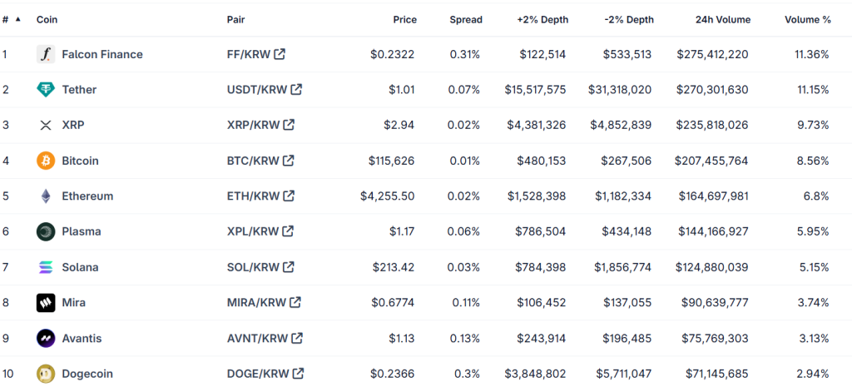Image resolution: width=852 pixels, height=387 pixels.
Task: Click the Tether coin logo
Action: coord(46,90)
